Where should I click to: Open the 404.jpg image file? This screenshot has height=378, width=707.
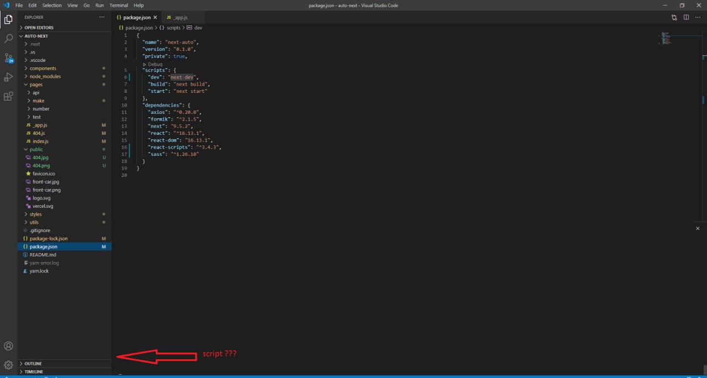point(65,158)
